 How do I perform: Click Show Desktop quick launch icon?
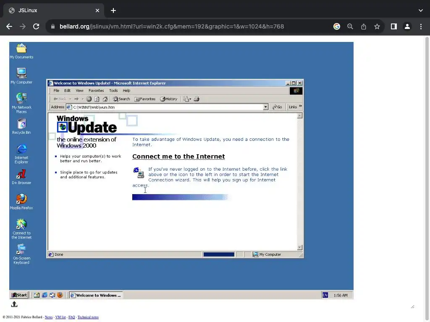tap(37, 295)
